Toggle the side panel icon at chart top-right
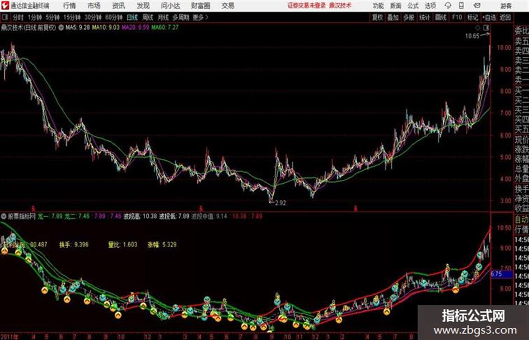Viewport: 529px width, 340px height. (486, 27)
